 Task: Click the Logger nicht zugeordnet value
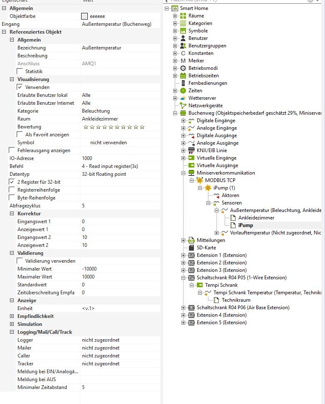[120, 340]
